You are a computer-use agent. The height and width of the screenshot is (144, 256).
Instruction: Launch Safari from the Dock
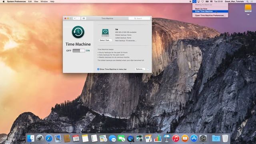pos(49,138)
